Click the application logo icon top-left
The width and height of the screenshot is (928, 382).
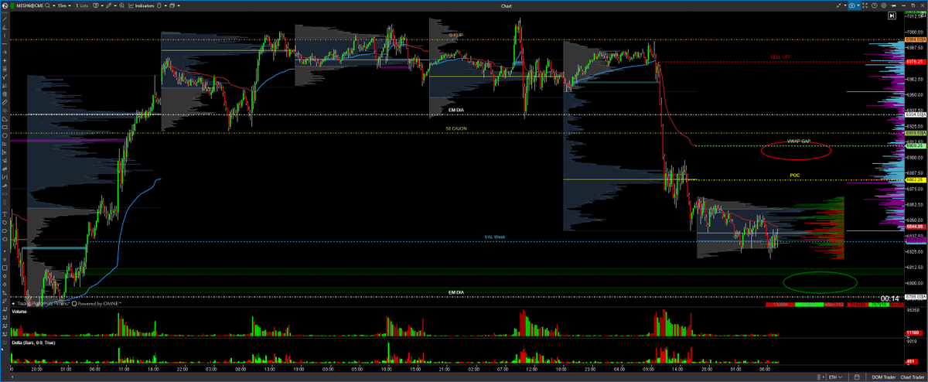(5, 6)
